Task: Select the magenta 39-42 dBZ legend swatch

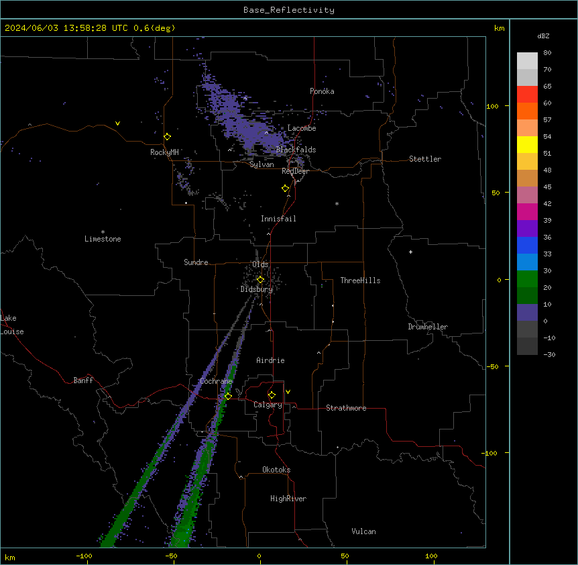Action: coord(527,211)
